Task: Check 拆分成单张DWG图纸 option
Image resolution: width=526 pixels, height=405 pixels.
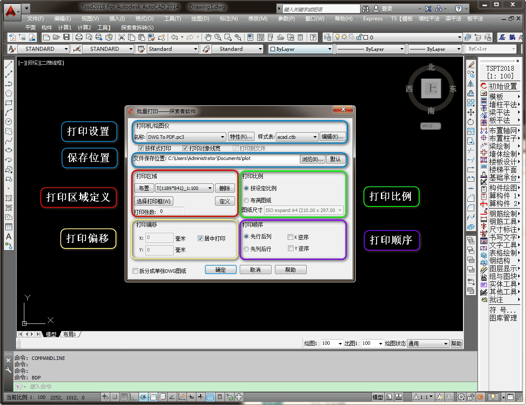Action: [135, 271]
